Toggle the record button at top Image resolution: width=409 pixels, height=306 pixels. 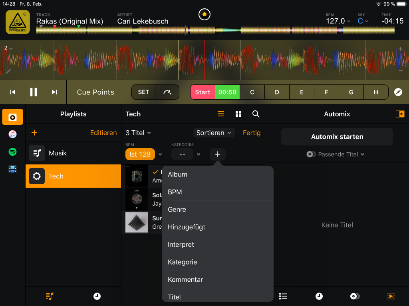(204, 15)
